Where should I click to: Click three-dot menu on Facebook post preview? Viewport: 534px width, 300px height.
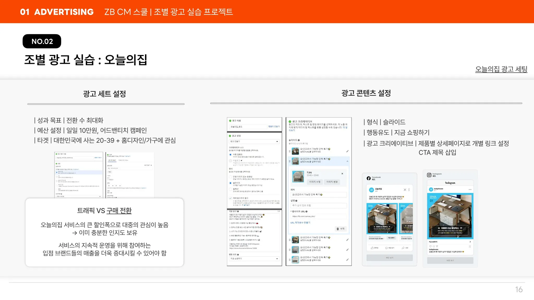[409, 190]
